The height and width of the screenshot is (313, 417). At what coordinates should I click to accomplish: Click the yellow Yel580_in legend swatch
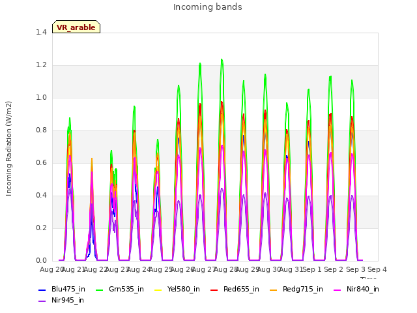point(158,290)
